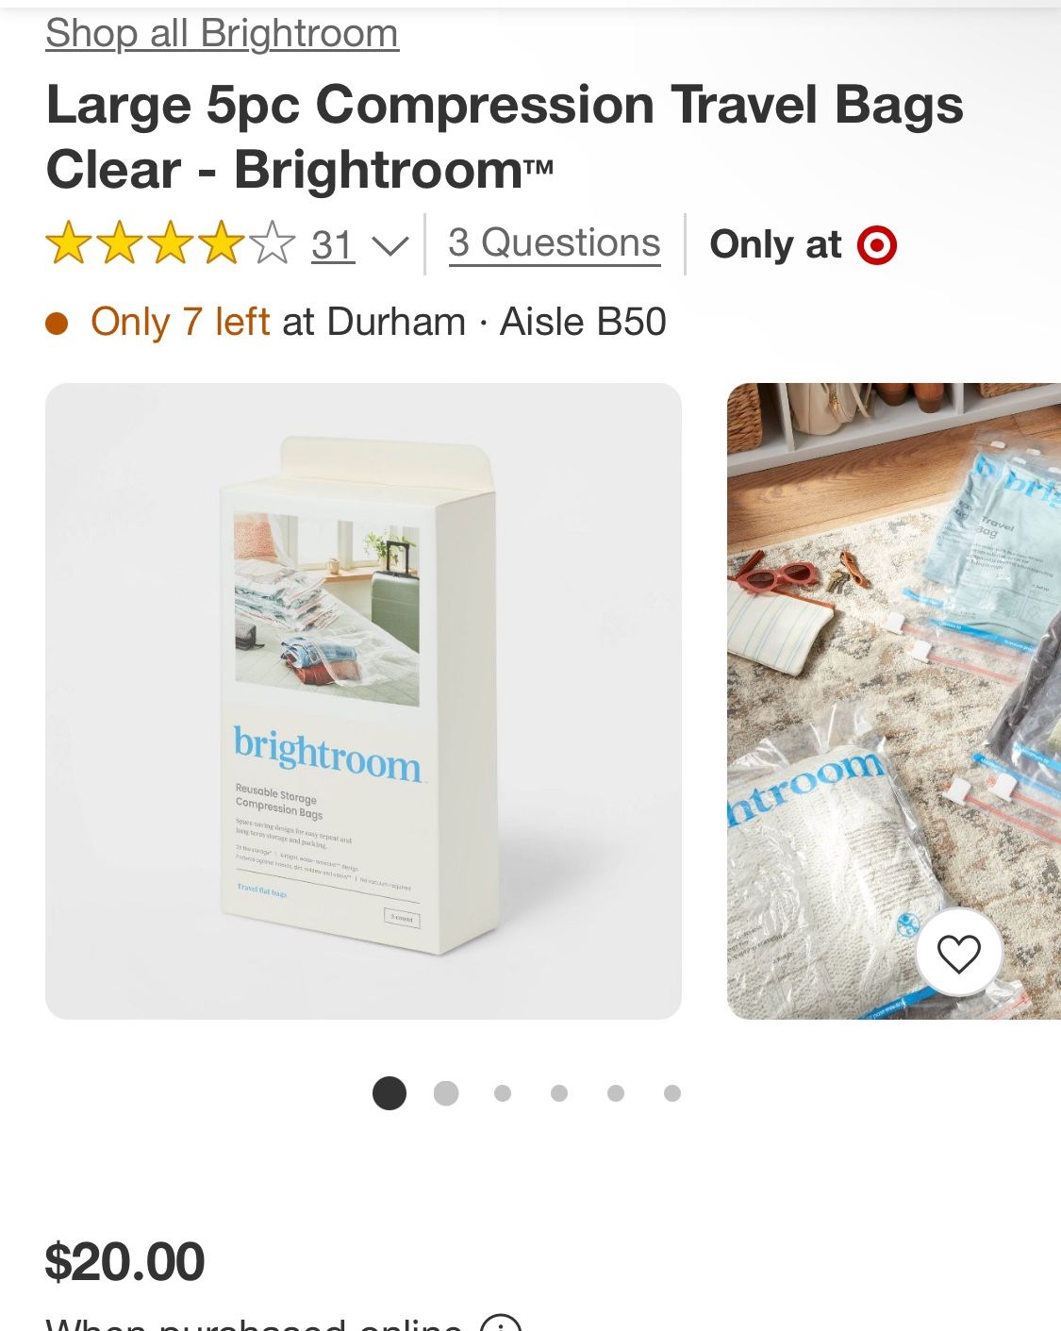The width and height of the screenshot is (1061, 1331).
Task: Switch to the fourth carousel dot
Action: coord(559,1093)
